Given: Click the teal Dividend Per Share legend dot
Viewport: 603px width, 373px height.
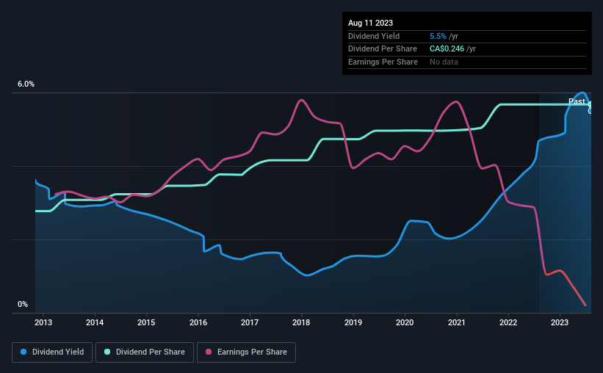Looking at the screenshot, I should (107, 352).
